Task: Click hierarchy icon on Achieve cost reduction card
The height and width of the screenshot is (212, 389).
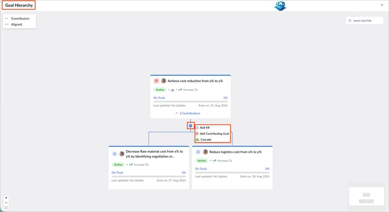Action: [x=172, y=90]
